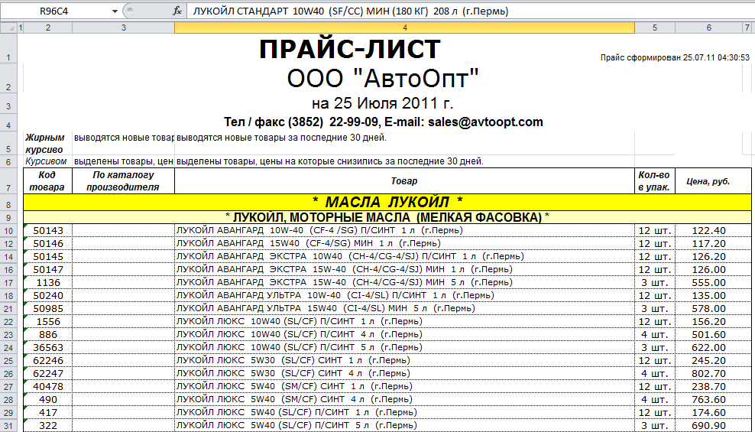Image resolution: width=755 pixels, height=432 pixels.
Task: Click product code 50146
Action: (x=48, y=244)
